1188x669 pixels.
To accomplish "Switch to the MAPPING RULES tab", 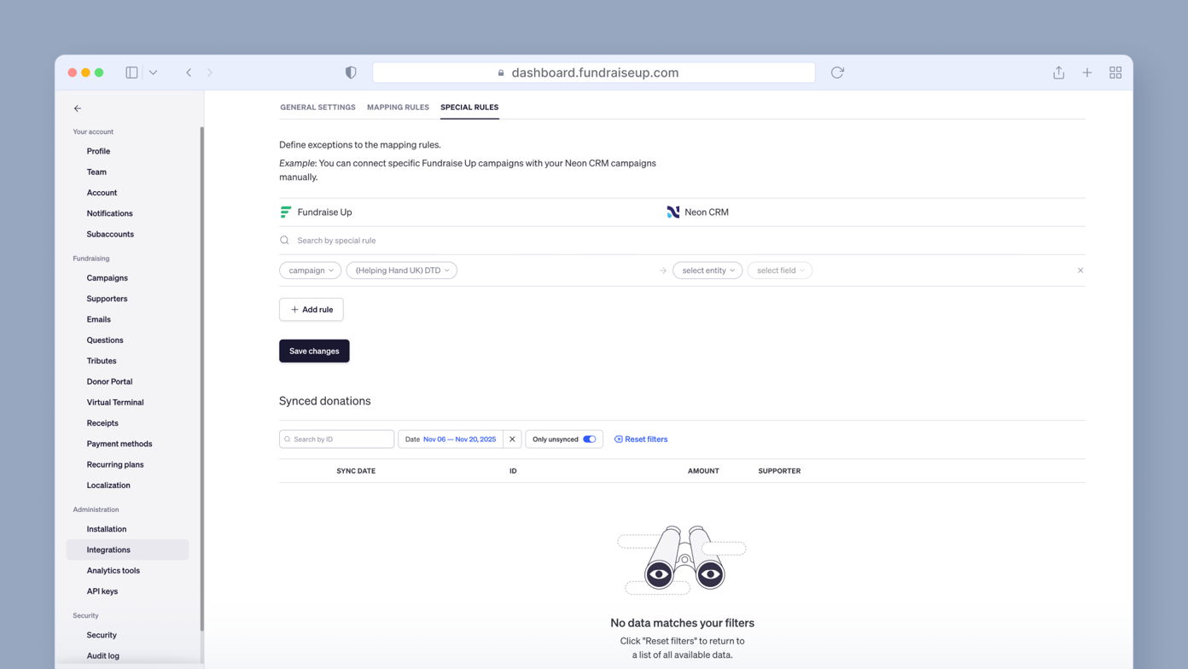I will [x=398, y=107].
